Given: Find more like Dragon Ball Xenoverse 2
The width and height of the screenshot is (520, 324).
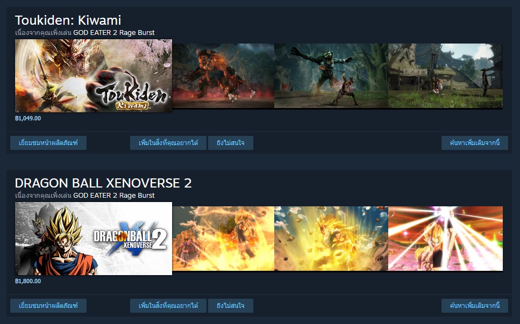Looking at the screenshot, I should coord(475,305).
